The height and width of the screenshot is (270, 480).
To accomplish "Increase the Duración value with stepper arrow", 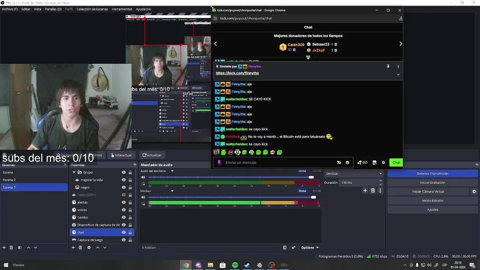I will pos(380,181).
